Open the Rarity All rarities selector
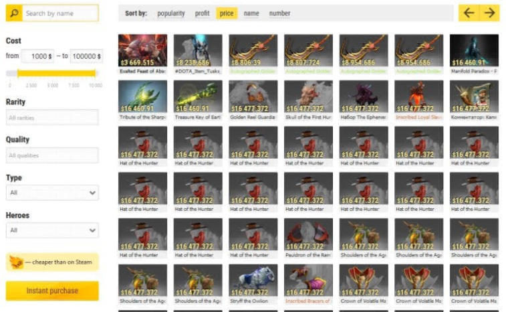The image size is (506, 312). 52,117
